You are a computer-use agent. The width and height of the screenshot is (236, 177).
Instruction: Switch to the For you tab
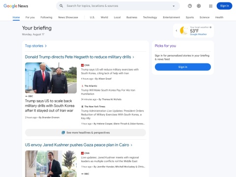(x=30, y=17)
